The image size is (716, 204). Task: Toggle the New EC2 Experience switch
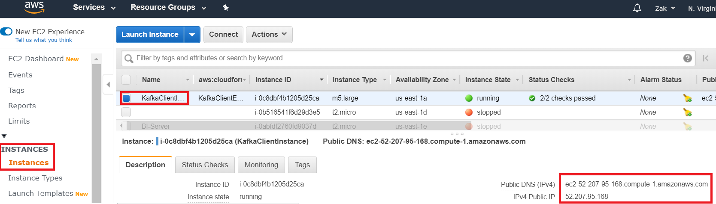(6, 32)
